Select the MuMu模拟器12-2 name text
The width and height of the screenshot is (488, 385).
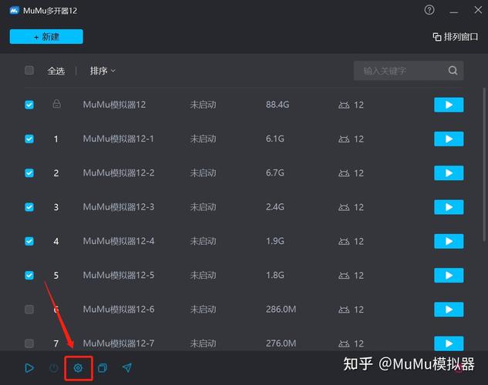coord(119,172)
